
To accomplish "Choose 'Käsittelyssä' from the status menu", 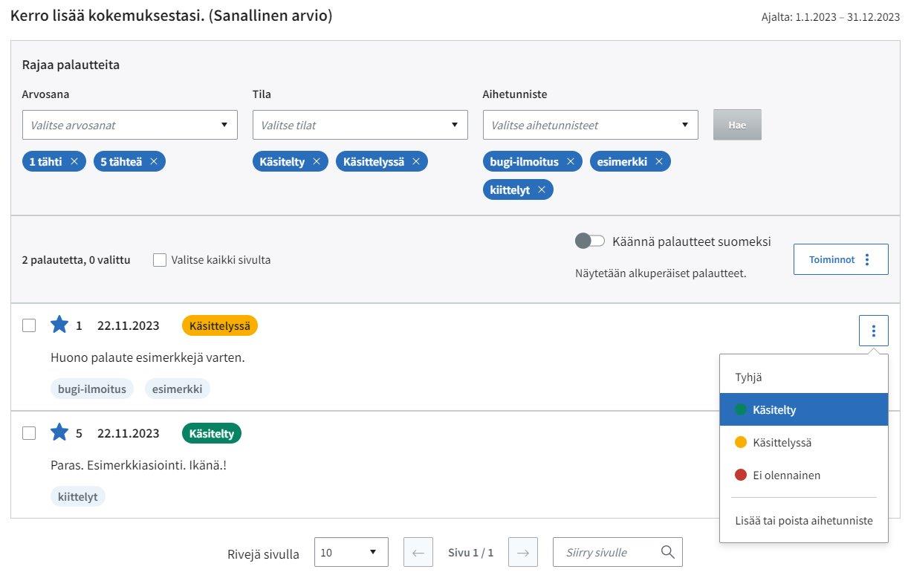I will tap(782, 443).
